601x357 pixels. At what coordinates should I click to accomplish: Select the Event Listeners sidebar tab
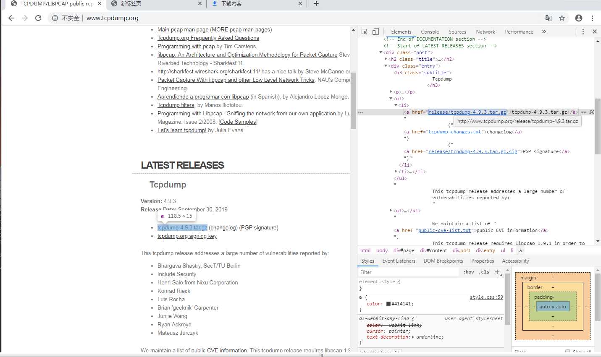(x=399, y=261)
